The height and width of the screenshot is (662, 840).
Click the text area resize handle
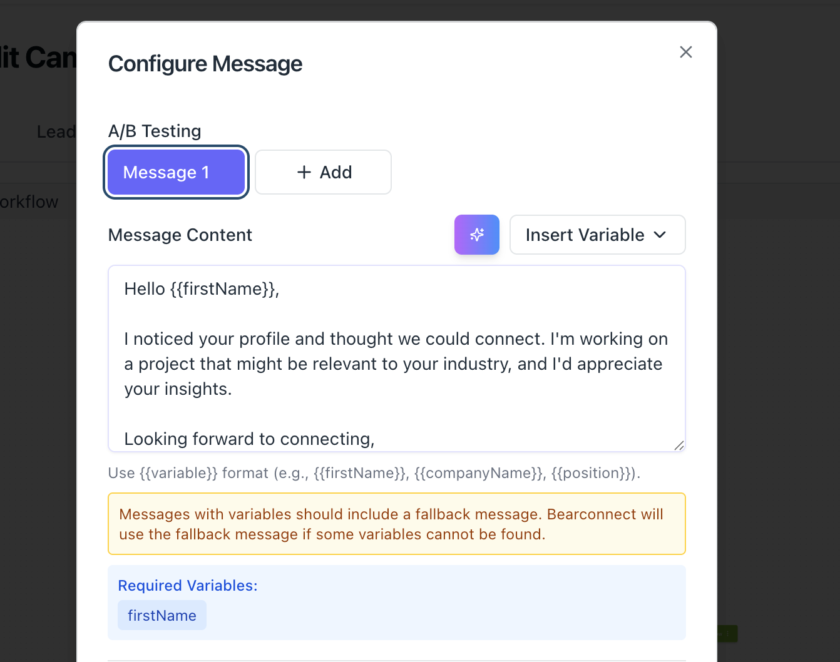point(679,445)
